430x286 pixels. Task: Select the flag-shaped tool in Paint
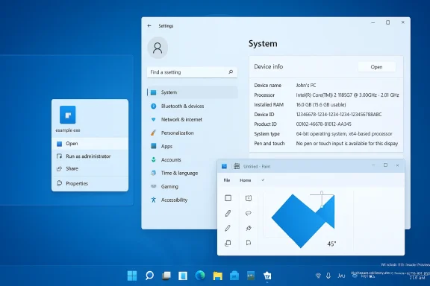point(249,243)
